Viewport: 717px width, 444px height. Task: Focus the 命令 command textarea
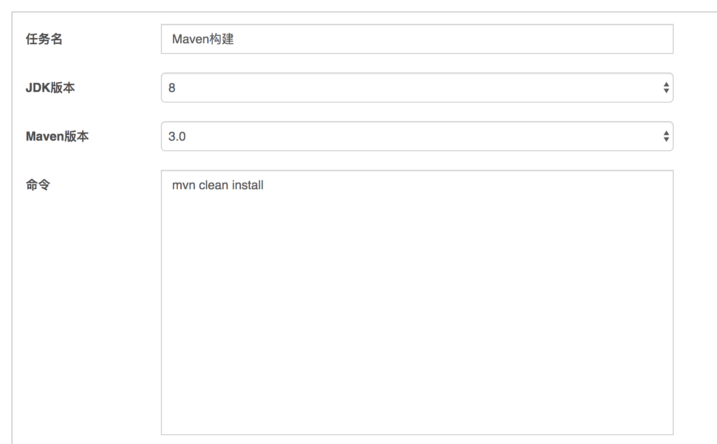(x=417, y=302)
